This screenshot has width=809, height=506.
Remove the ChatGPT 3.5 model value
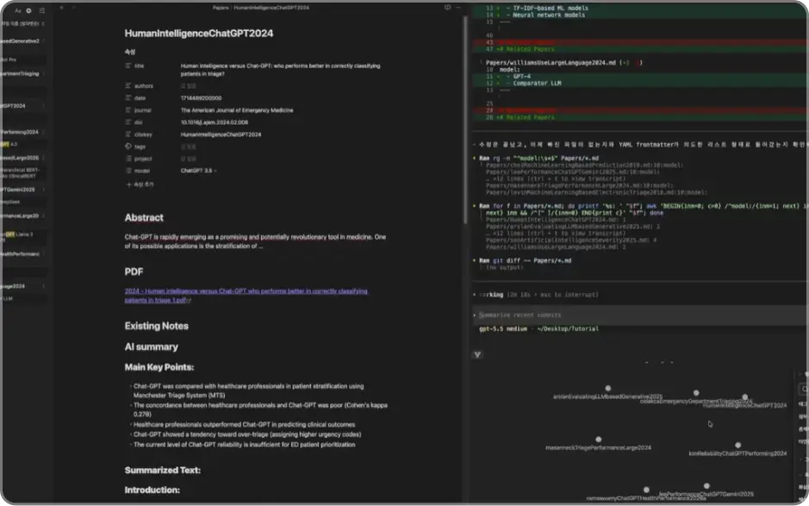[215, 171]
